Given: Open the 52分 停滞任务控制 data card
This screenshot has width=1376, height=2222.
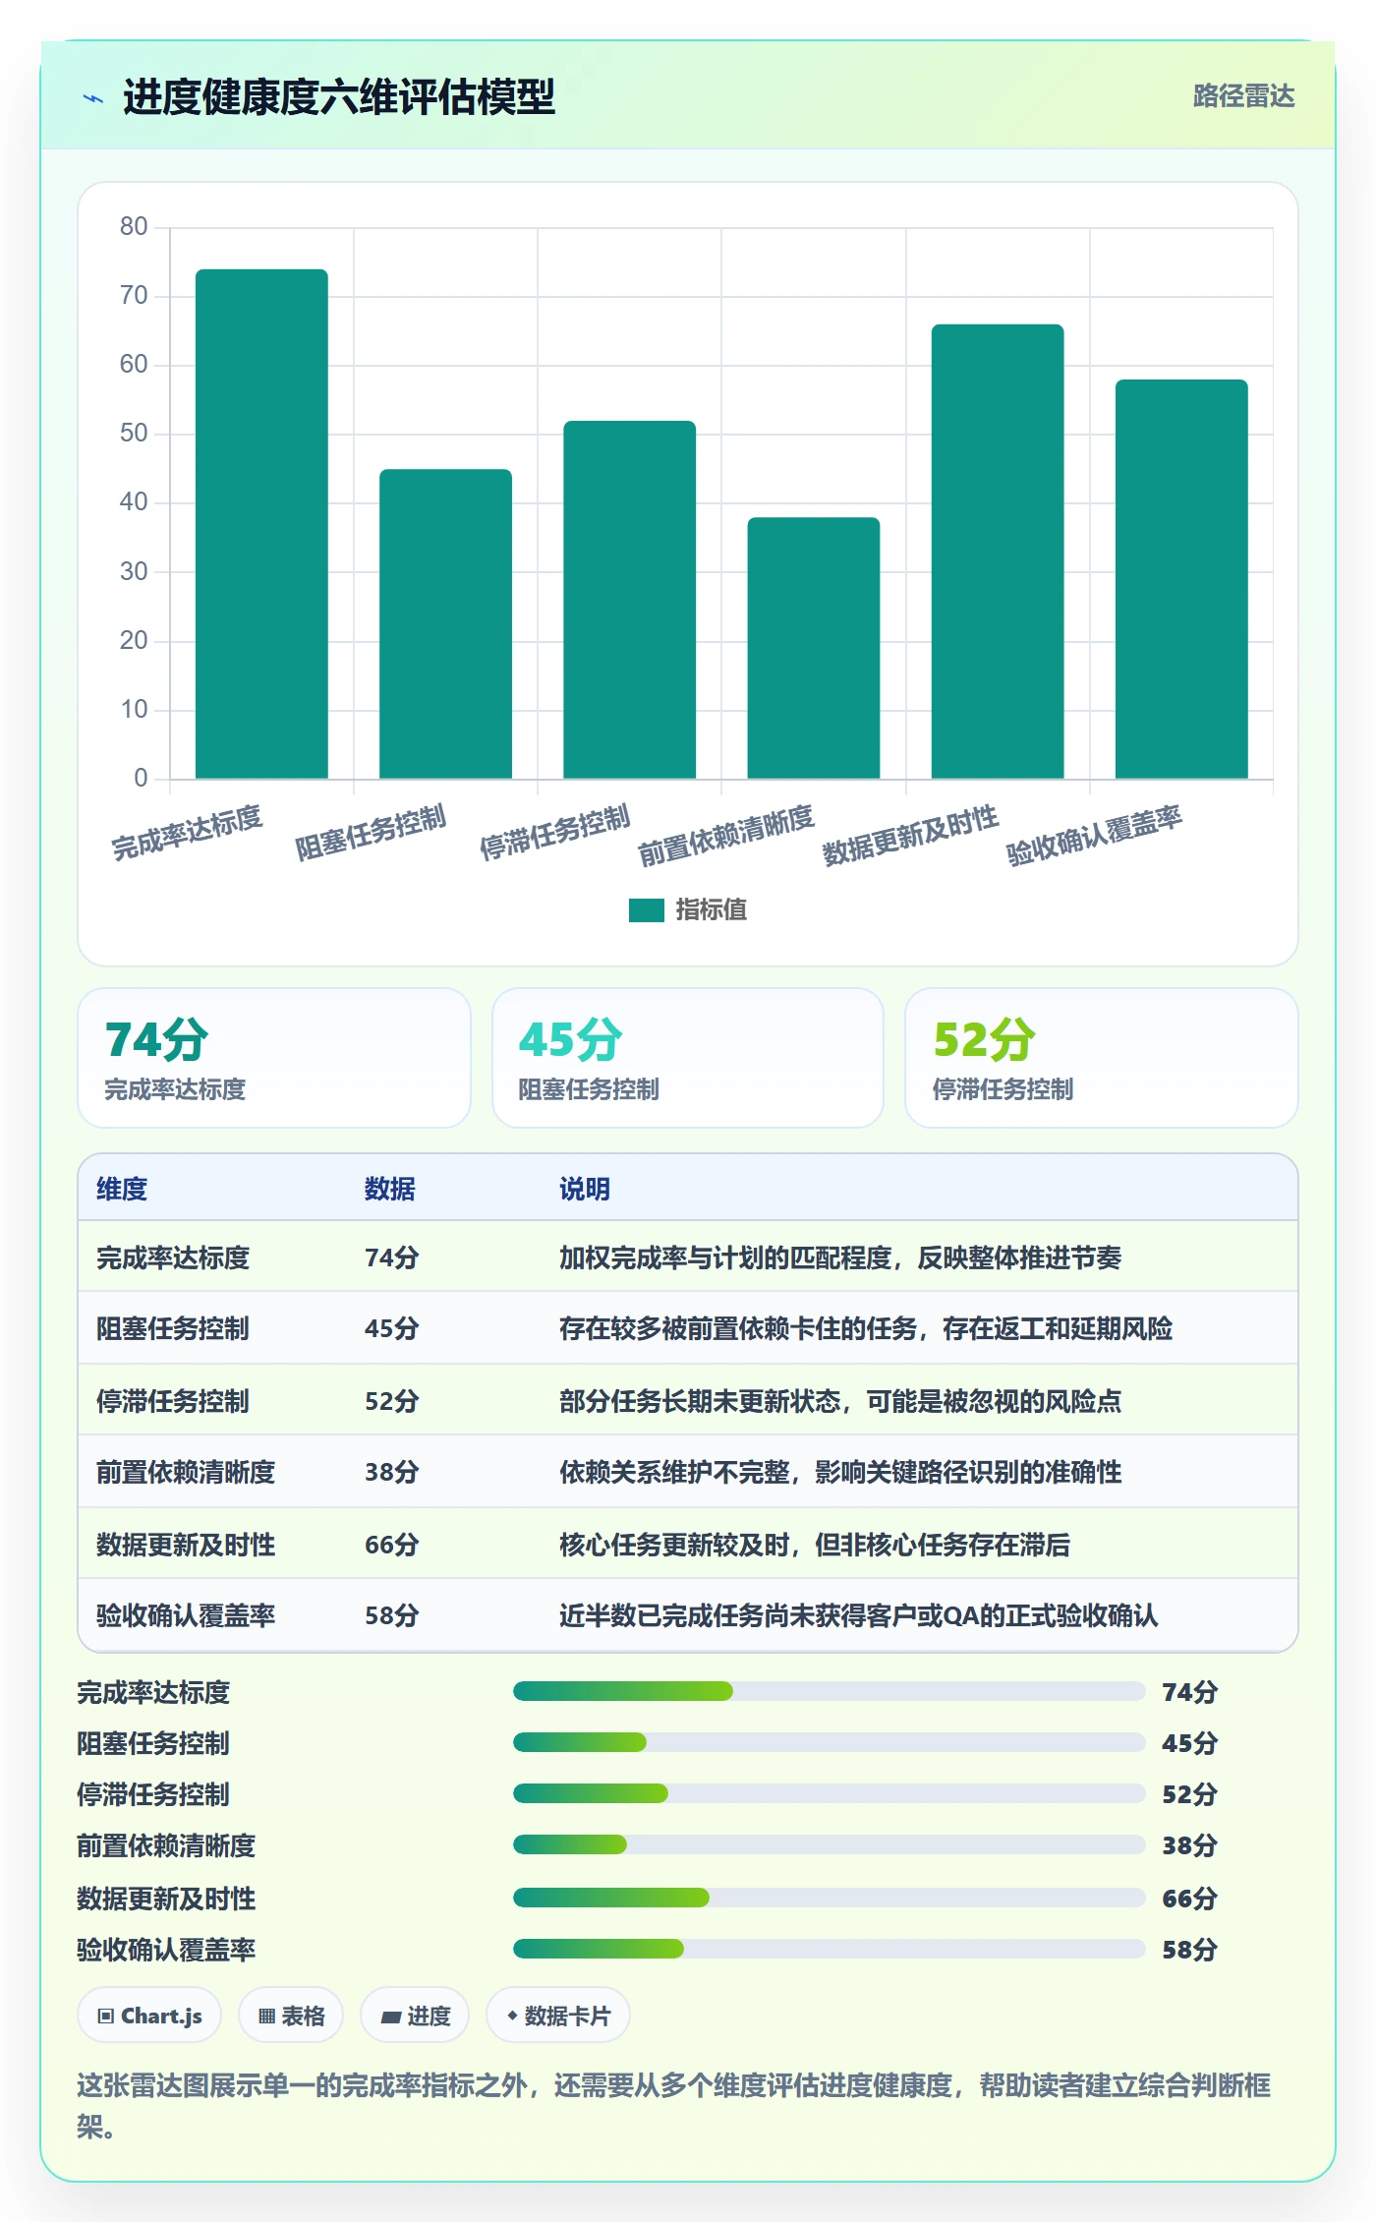Looking at the screenshot, I should (x=1102, y=1058).
